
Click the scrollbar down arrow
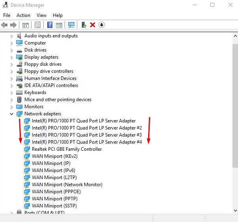pyautogui.click(x=235, y=210)
